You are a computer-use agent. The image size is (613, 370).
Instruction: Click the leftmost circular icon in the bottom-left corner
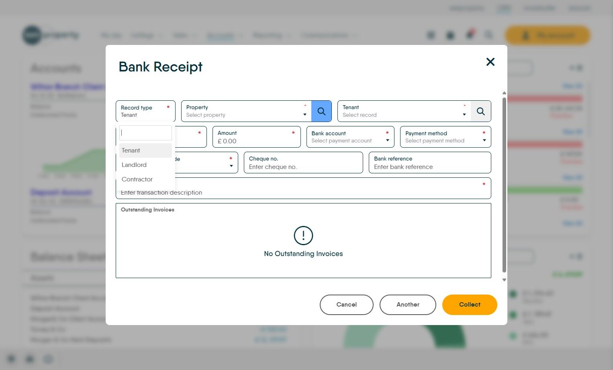(x=11, y=359)
